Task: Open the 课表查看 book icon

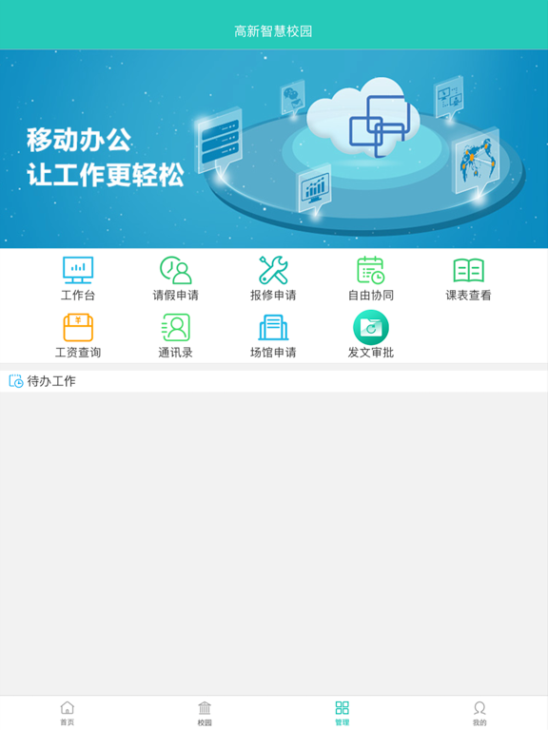Action: (x=468, y=271)
